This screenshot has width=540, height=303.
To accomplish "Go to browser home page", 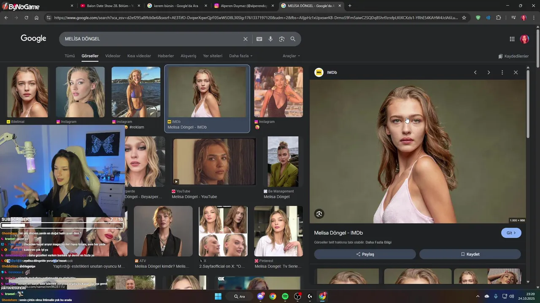I will coord(37,18).
